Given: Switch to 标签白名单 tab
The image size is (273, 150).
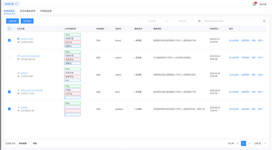Looking at the screenshot, I should tap(46, 11).
